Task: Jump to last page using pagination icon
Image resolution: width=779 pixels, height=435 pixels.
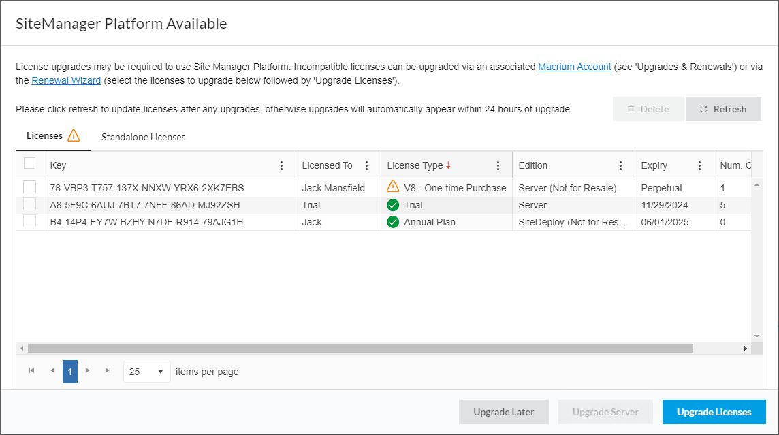Action: tap(108, 371)
